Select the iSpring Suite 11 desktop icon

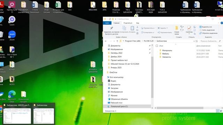(x=12, y=7)
